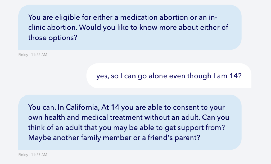Click the Finley message about California consent
Screen dimensions: 271x164
tap(130, 123)
